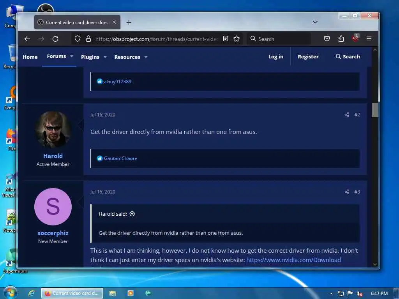
Task: Select the Firefox taskbar window button
Action: point(72,293)
